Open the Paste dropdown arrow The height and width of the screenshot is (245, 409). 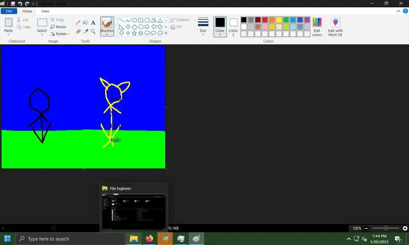tap(9, 34)
